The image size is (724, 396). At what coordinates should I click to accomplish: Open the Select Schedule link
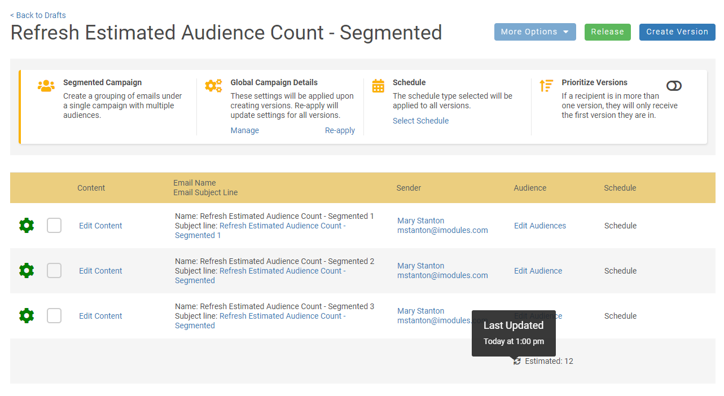tap(420, 121)
